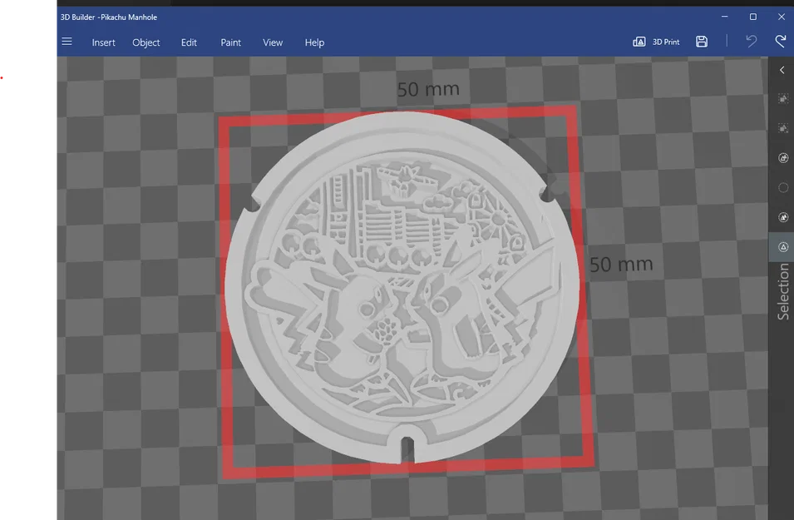
Task: Open the Edit menu
Action: pyautogui.click(x=189, y=42)
